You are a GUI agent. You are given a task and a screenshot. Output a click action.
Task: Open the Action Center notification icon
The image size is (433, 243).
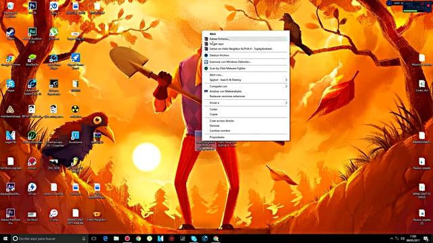426,238
